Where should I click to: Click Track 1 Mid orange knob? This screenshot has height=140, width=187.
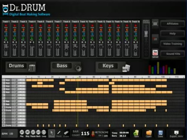[x=6, y=30]
